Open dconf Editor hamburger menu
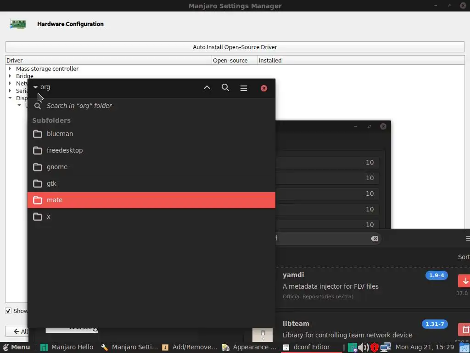The width and height of the screenshot is (470, 353). tap(243, 88)
